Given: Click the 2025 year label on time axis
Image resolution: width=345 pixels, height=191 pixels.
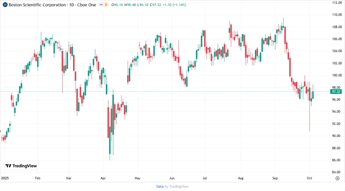Looking at the screenshot, I should [5, 178].
